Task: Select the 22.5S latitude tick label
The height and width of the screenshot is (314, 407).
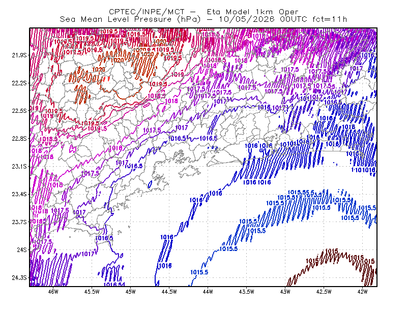Action: (x=19, y=111)
